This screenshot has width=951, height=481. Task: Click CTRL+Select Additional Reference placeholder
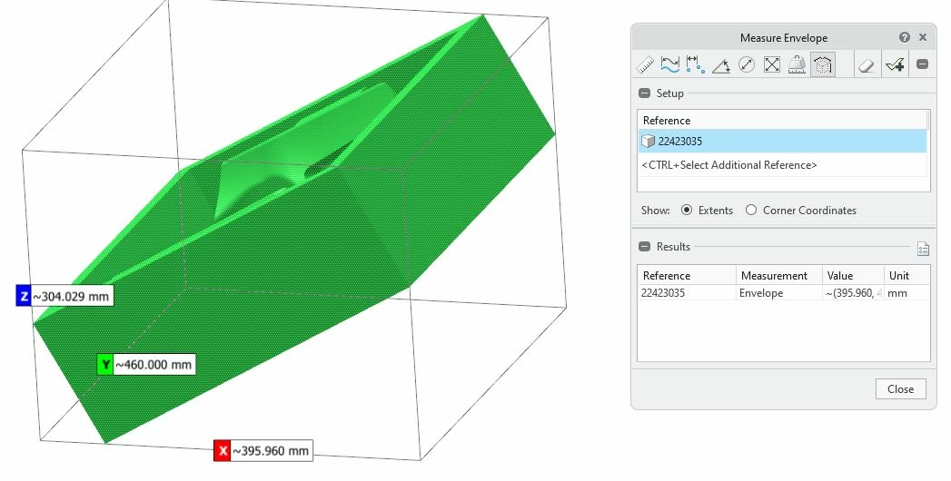pyautogui.click(x=729, y=165)
